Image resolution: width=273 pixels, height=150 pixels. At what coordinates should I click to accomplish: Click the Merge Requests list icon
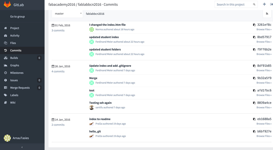point(5,88)
